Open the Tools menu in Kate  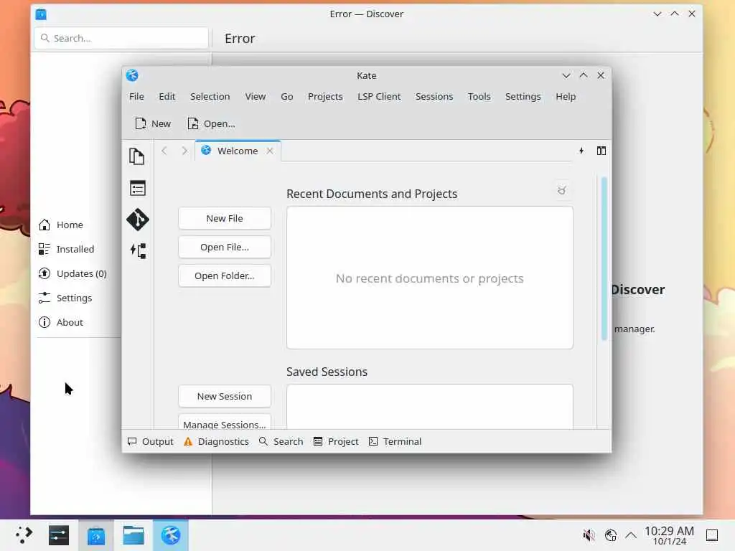[479, 97]
